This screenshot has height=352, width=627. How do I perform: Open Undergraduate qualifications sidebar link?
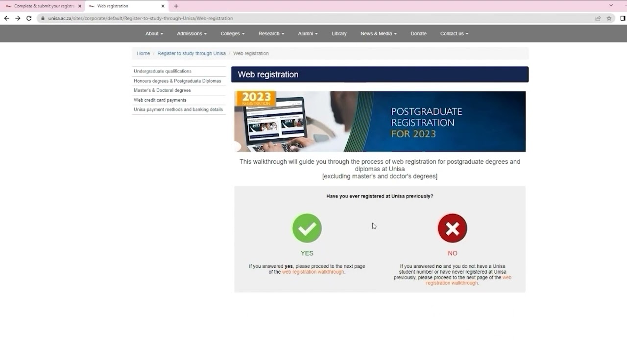click(163, 71)
